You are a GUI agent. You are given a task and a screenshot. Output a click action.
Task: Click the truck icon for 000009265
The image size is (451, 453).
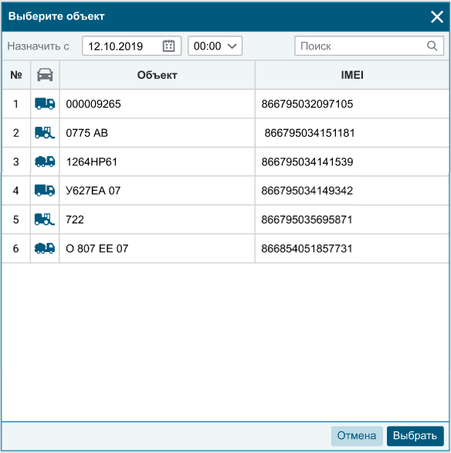pos(45,104)
